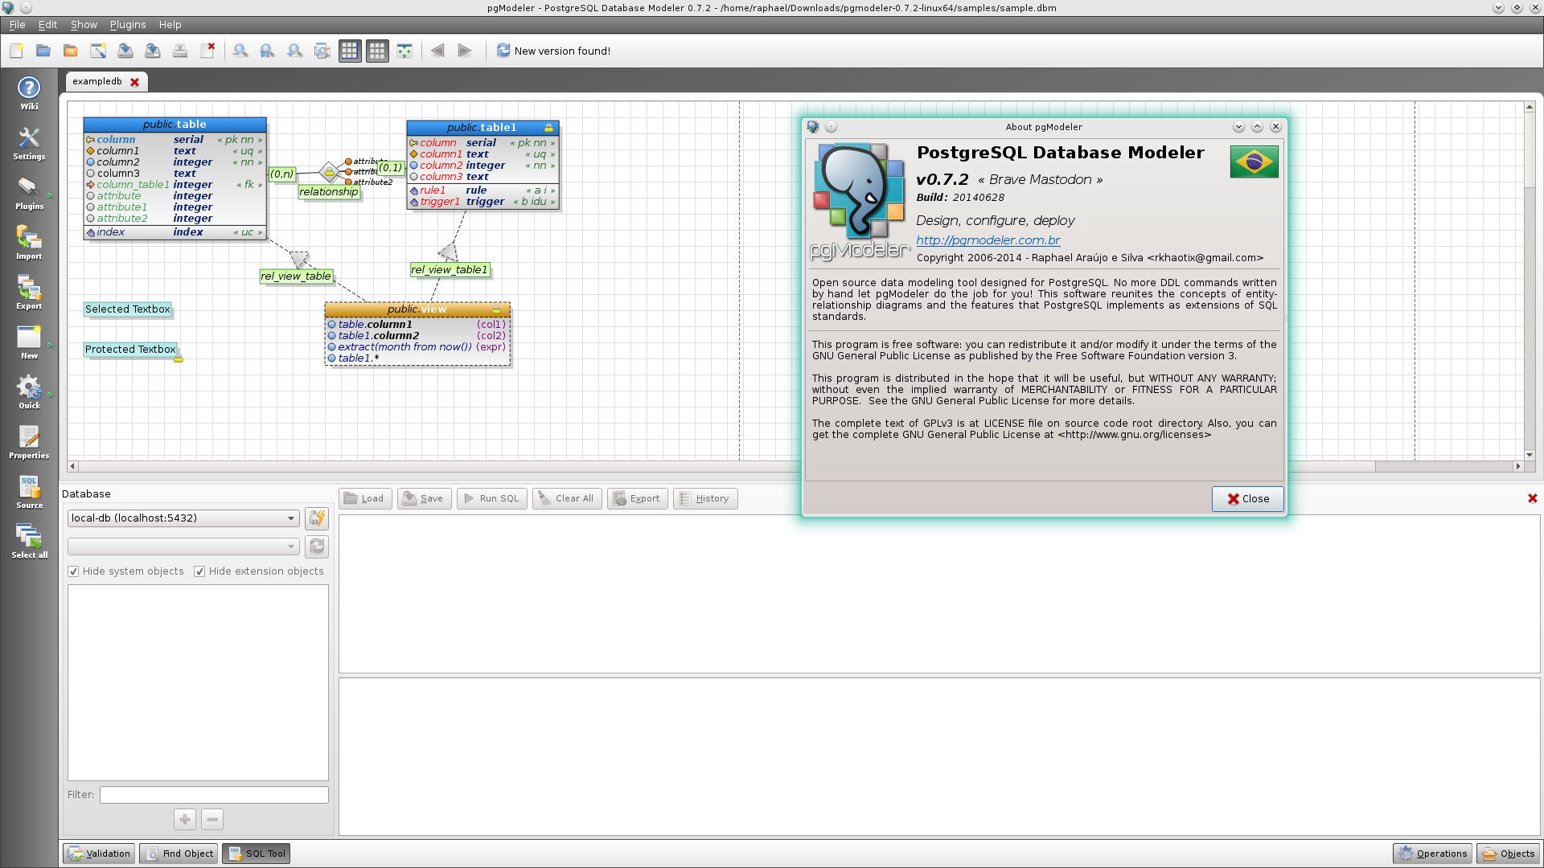Open the empty database dropdown

click(x=183, y=547)
